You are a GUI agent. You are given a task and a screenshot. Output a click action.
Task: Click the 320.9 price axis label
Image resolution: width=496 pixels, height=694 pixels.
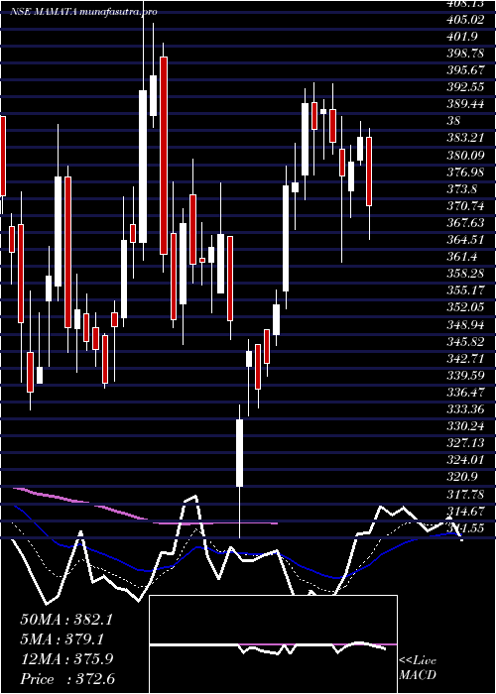pos(462,477)
